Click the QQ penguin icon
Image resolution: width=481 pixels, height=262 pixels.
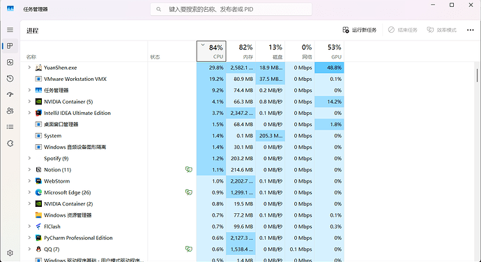click(x=38, y=249)
